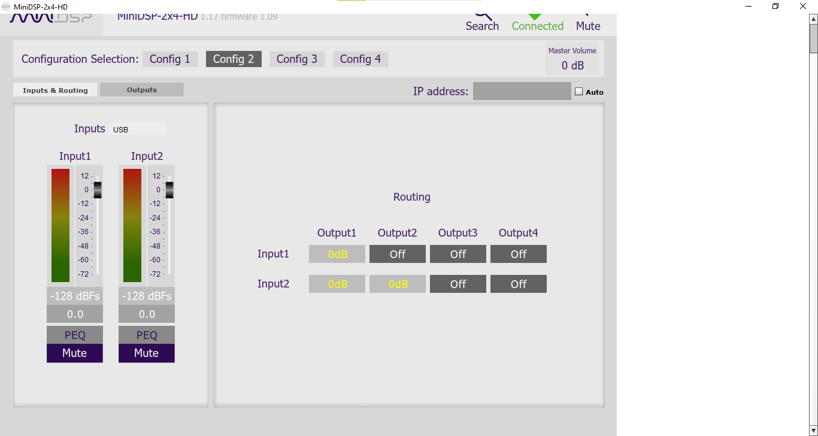The image size is (818, 436).
Task: Select Config 2
Action: (x=234, y=59)
